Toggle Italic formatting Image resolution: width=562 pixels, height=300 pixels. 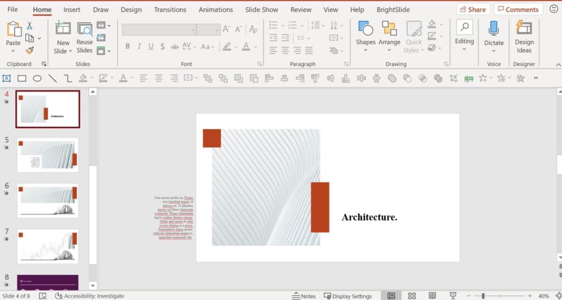pyautogui.click(x=139, y=46)
